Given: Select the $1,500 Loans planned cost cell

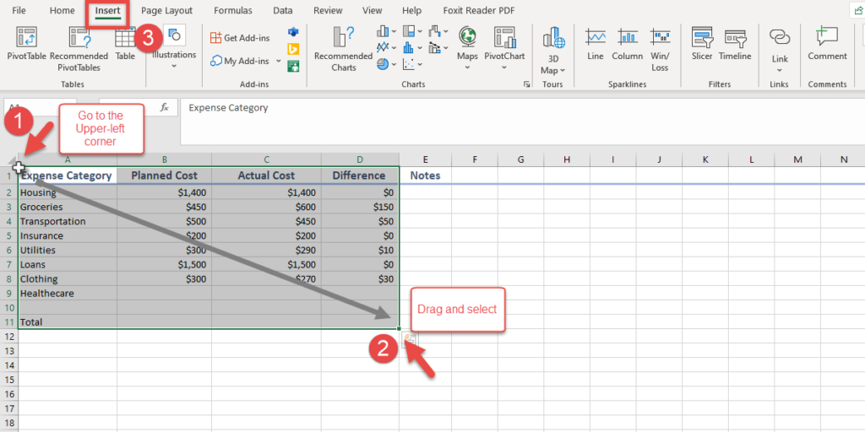Looking at the screenshot, I should (x=164, y=264).
